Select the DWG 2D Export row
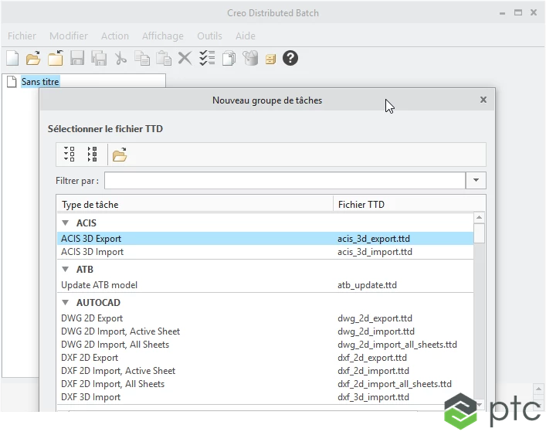Image resolution: width=546 pixels, height=435 pixels. click(265, 318)
